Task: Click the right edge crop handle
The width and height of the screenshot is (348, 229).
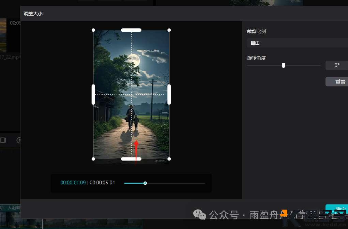Action: (169, 94)
